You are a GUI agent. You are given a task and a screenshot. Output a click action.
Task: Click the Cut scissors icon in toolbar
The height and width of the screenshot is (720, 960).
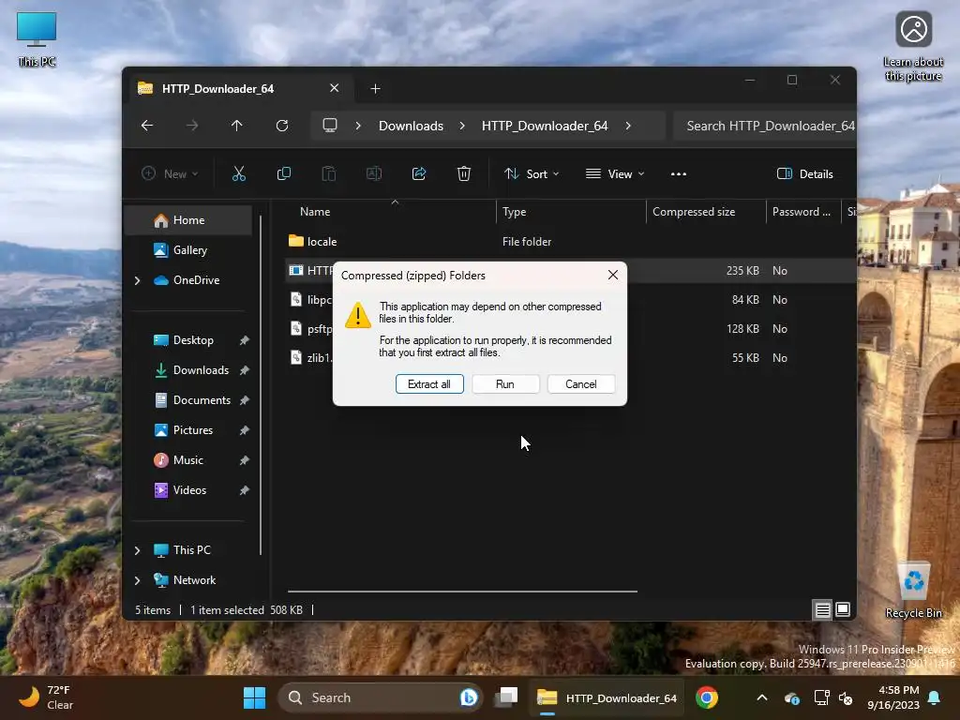239,173
